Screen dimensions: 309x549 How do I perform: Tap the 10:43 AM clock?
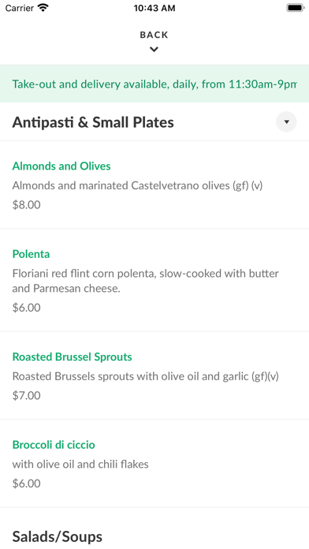(x=154, y=8)
